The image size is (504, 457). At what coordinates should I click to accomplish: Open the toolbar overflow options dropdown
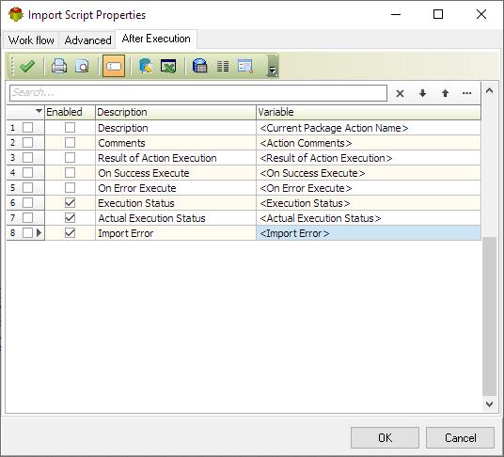pos(273,67)
